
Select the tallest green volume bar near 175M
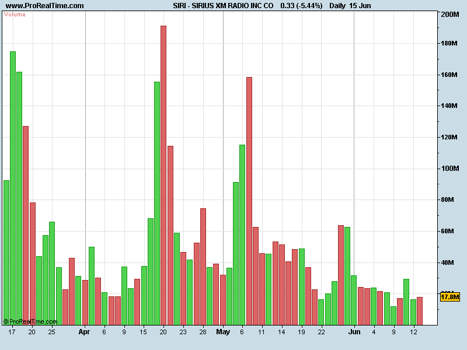[x=13, y=188]
